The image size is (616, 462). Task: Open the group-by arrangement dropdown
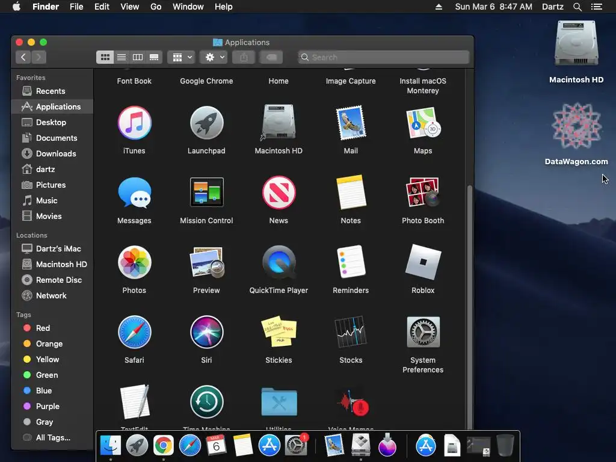point(182,57)
